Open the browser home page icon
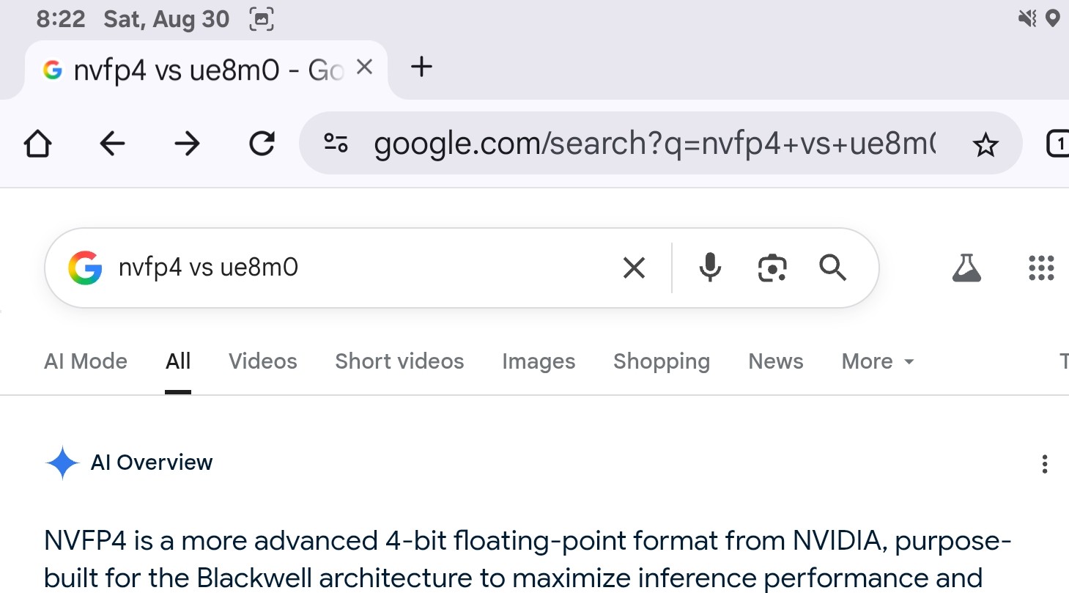This screenshot has width=1069, height=593. tap(38, 144)
